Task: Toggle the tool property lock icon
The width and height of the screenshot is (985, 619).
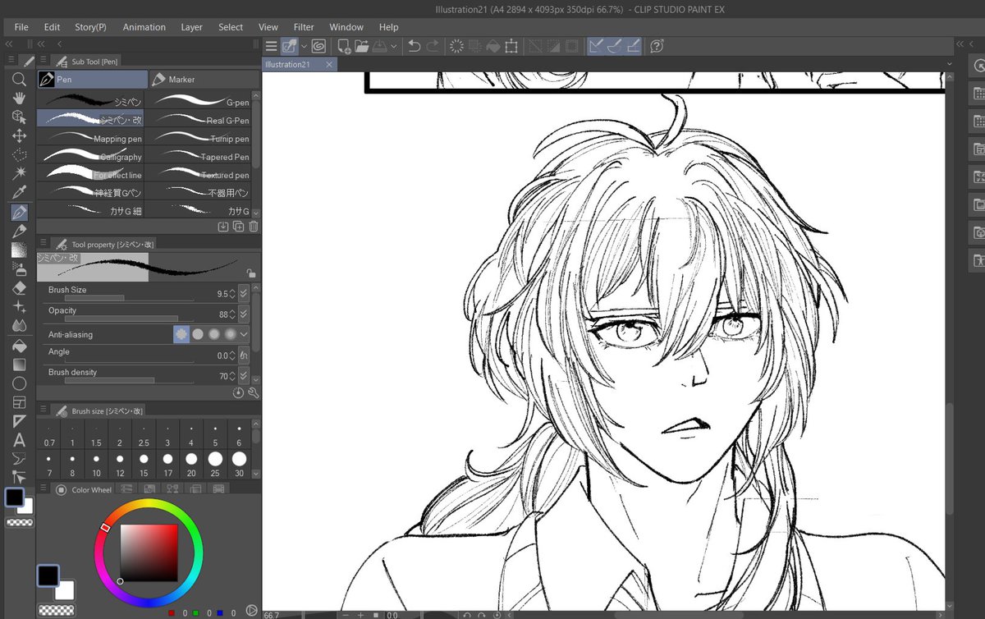Action: tap(250, 273)
